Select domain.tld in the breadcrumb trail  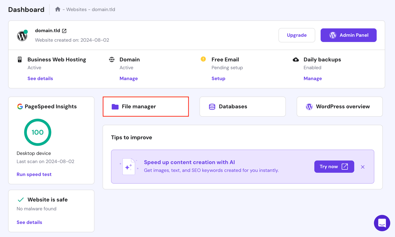(x=104, y=9)
